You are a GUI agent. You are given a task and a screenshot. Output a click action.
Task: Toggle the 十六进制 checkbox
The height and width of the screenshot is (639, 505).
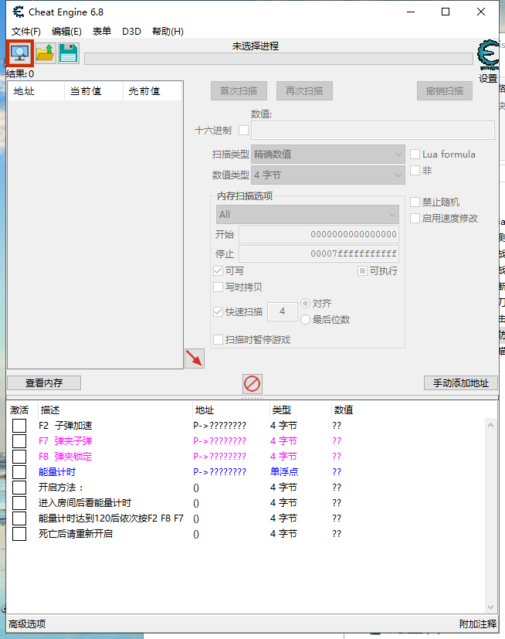(243, 131)
